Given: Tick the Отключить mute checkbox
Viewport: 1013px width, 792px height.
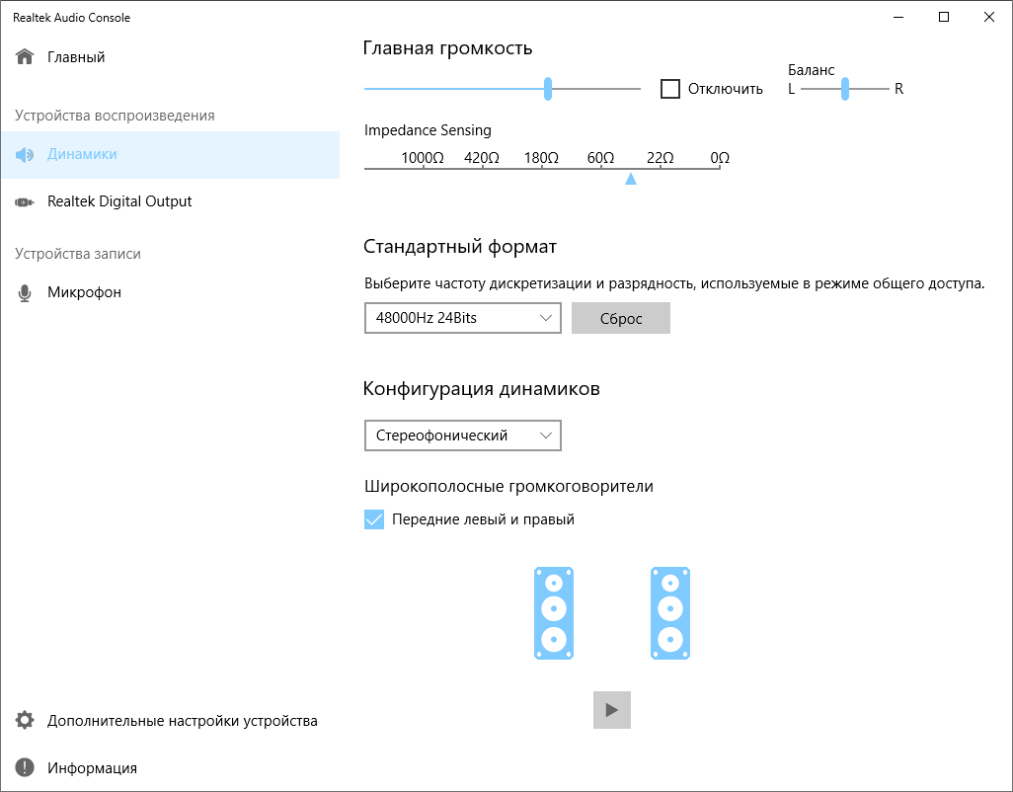Looking at the screenshot, I should [670, 89].
